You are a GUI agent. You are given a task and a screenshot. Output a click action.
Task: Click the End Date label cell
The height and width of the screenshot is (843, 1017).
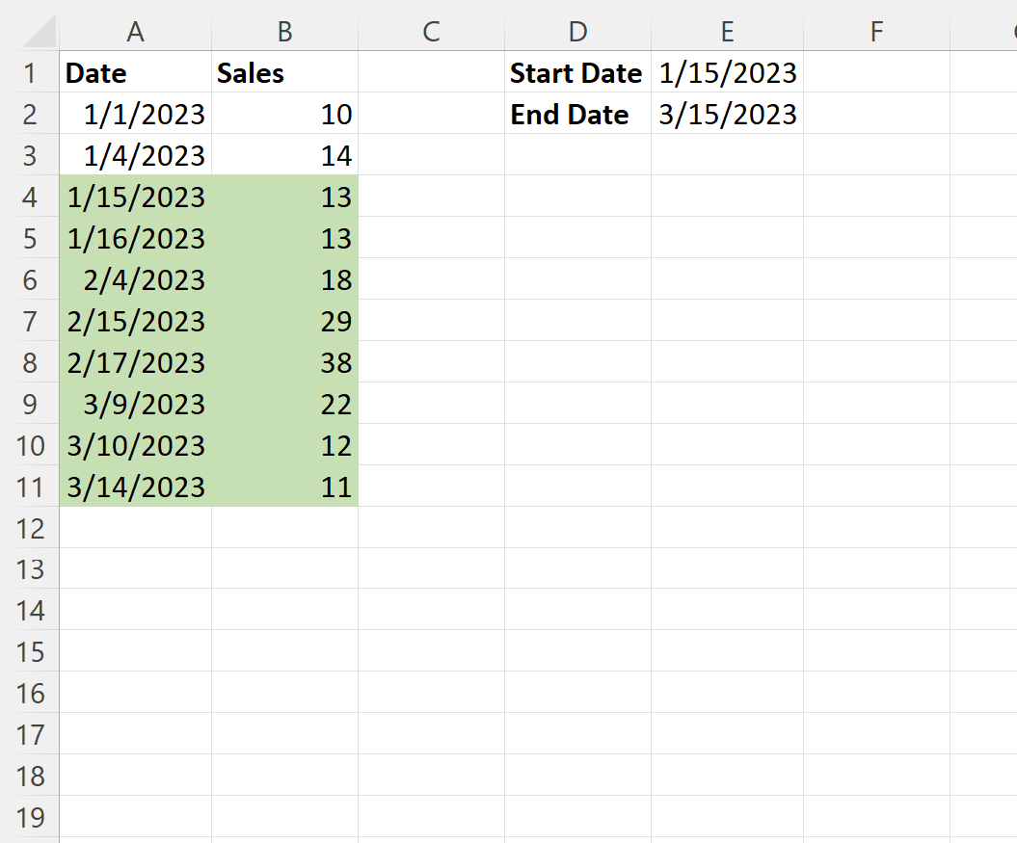point(576,114)
